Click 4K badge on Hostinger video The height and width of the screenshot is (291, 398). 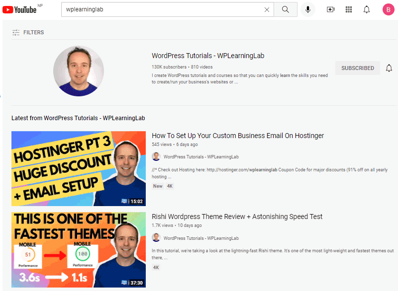[x=170, y=186]
